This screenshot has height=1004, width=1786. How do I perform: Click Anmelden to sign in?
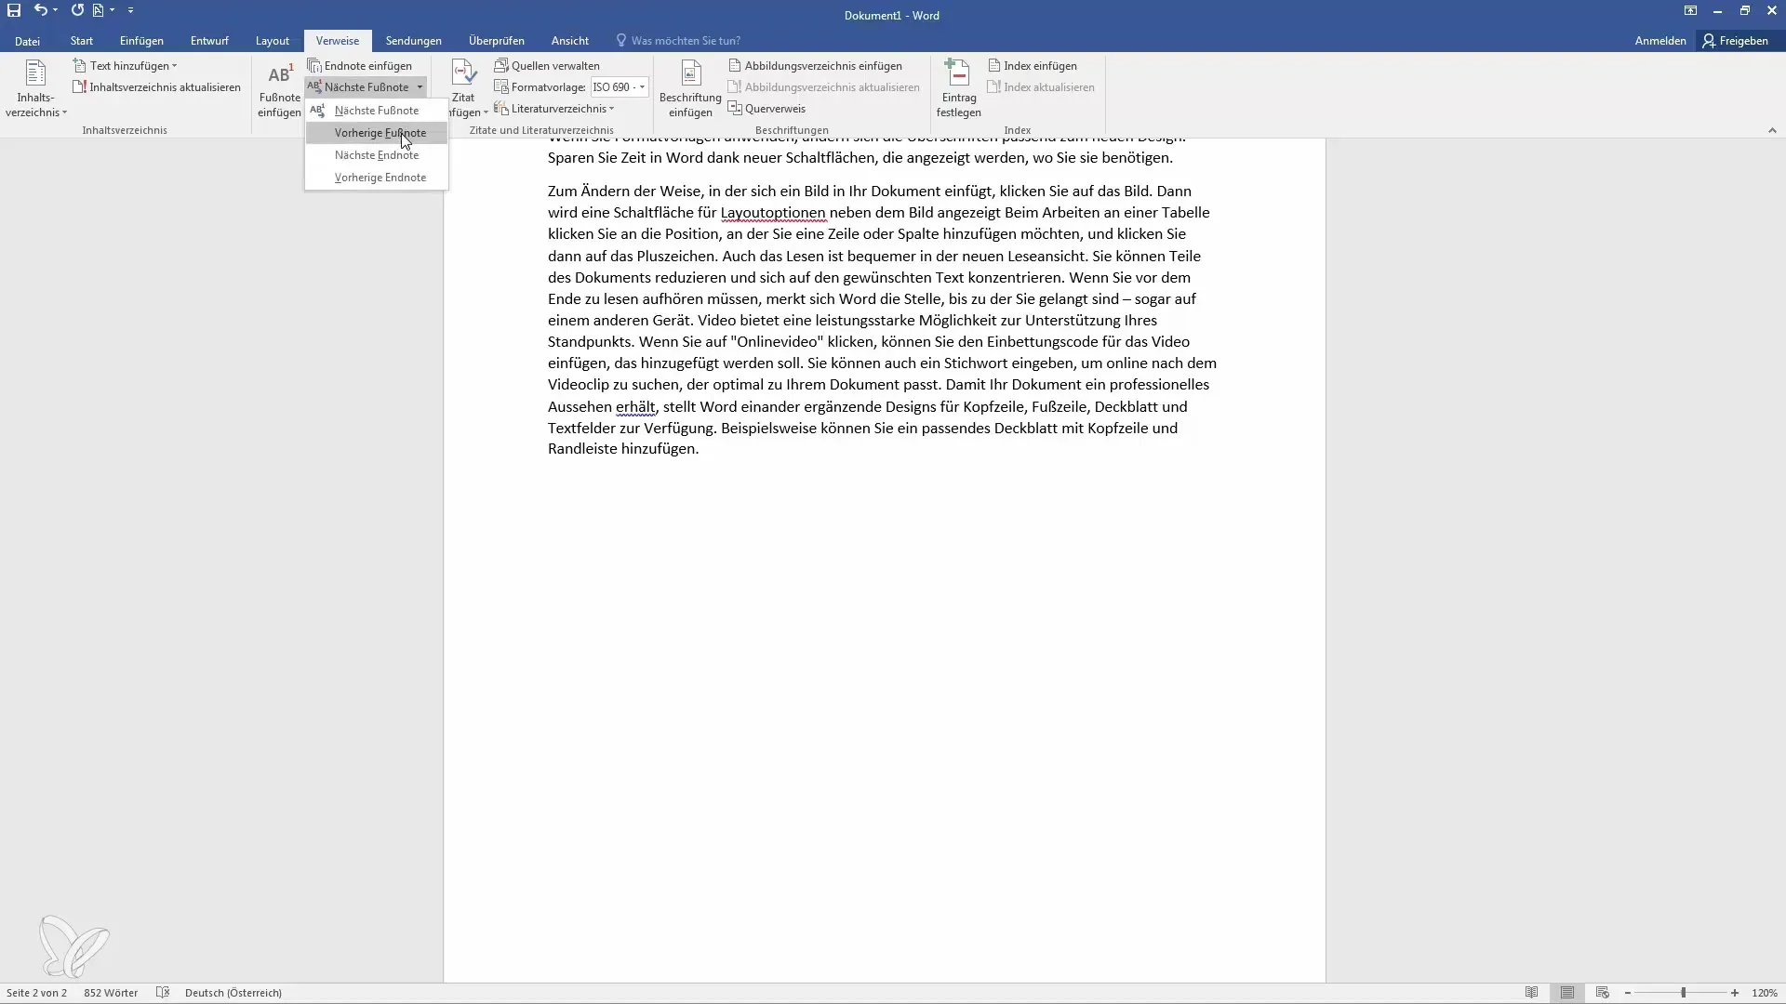tap(1659, 41)
